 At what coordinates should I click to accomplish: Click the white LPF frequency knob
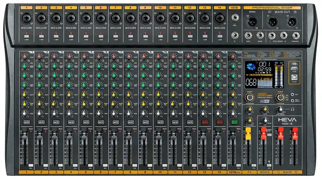[x=265, y=120]
